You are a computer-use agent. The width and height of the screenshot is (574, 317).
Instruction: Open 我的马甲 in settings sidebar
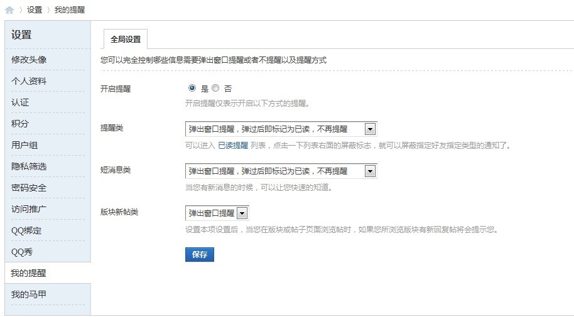click(x=29, y=294)
